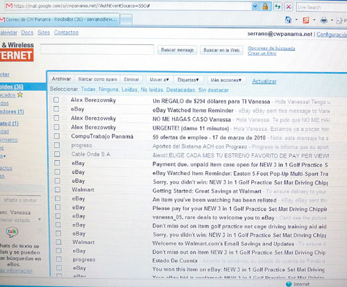Select Todas messages link
The height and width of the screenshot is (287, 347).
(x=88, y=89)
